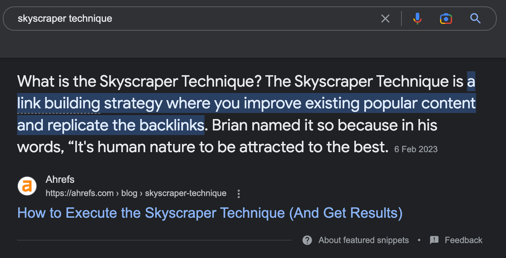This screenshot has width=506, height=258.
Task: Open 'How to Execute the Skyscraper Technique' result
Action: 210,212
